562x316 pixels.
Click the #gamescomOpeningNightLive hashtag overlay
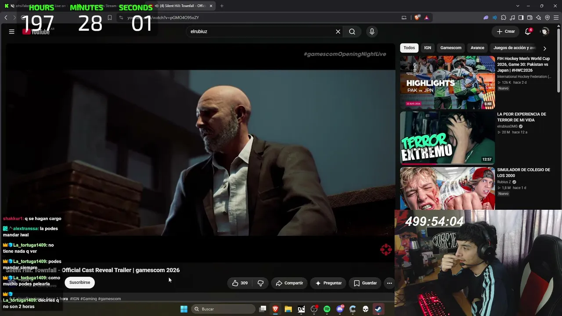[345, 54]
